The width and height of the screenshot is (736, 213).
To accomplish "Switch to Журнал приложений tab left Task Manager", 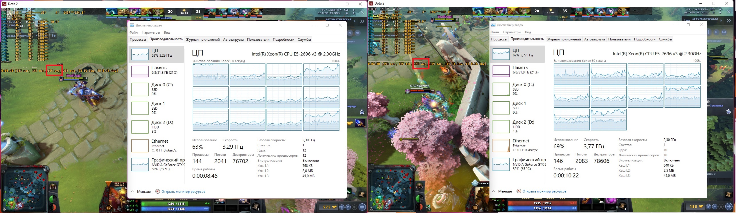I will click(x=203, y=40).
